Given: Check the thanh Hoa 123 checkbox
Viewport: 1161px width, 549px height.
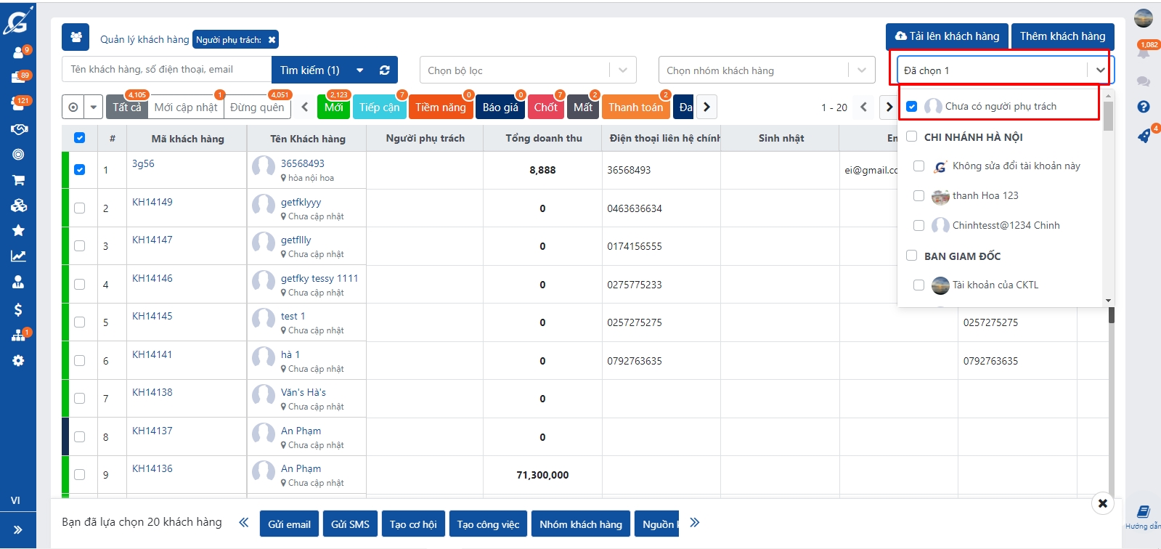Looking at the screenshot, I should [918, 196].
